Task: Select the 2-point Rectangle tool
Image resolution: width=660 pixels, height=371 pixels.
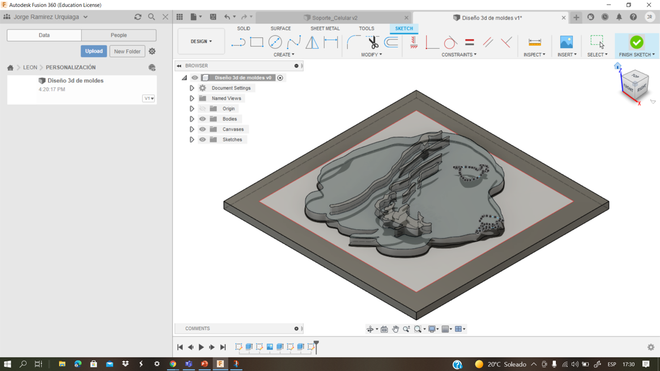Action: click(x=257, y=42)
